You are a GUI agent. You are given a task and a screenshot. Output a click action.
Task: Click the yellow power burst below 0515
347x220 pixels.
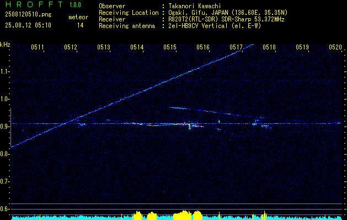click(x=182, y=215)
